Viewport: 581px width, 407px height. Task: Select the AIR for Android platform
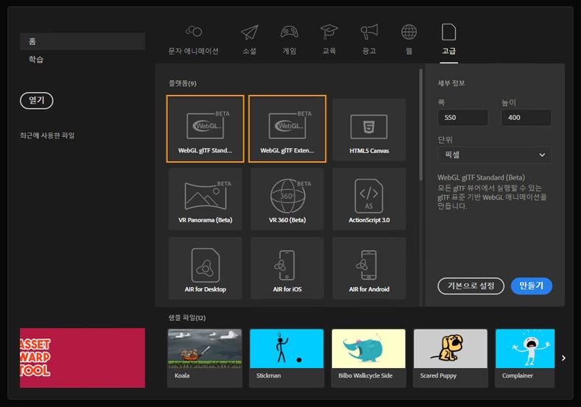click(x=369, y=268)
